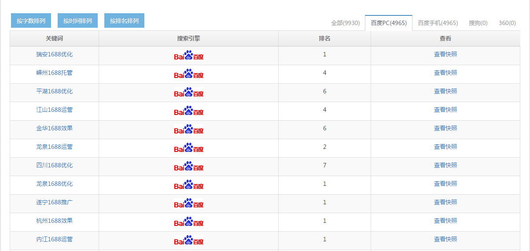This screenshot has width=530, height=251.
Task: Click the Baidu logo in 杭州1688效果 row
Action: [189, 221]
